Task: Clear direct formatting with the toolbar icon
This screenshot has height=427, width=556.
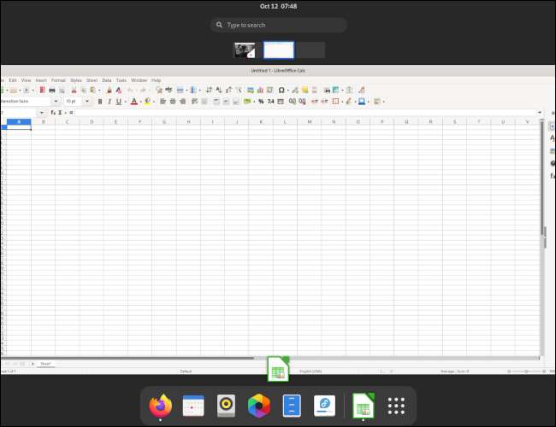Action: [x=119, y=90]
